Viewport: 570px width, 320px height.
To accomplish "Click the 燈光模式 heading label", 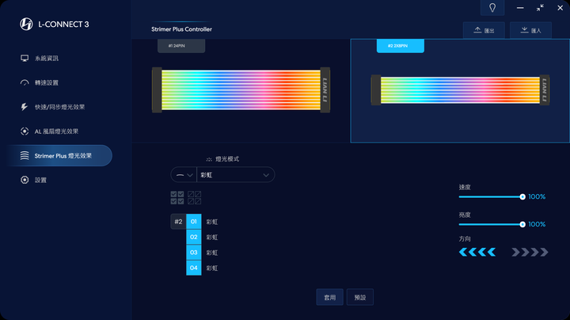I will [x=227, y=159].
